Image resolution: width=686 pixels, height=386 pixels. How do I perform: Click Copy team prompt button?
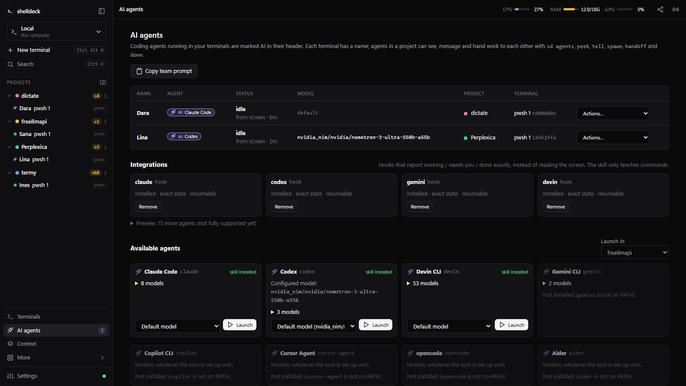[164, 71]
